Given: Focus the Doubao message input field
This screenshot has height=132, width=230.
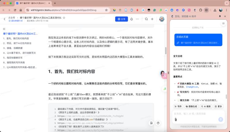Looking at the screenshot, I should pos(198,114).
